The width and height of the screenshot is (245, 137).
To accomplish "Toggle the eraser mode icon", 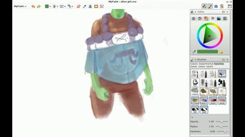I will [78, 6].
